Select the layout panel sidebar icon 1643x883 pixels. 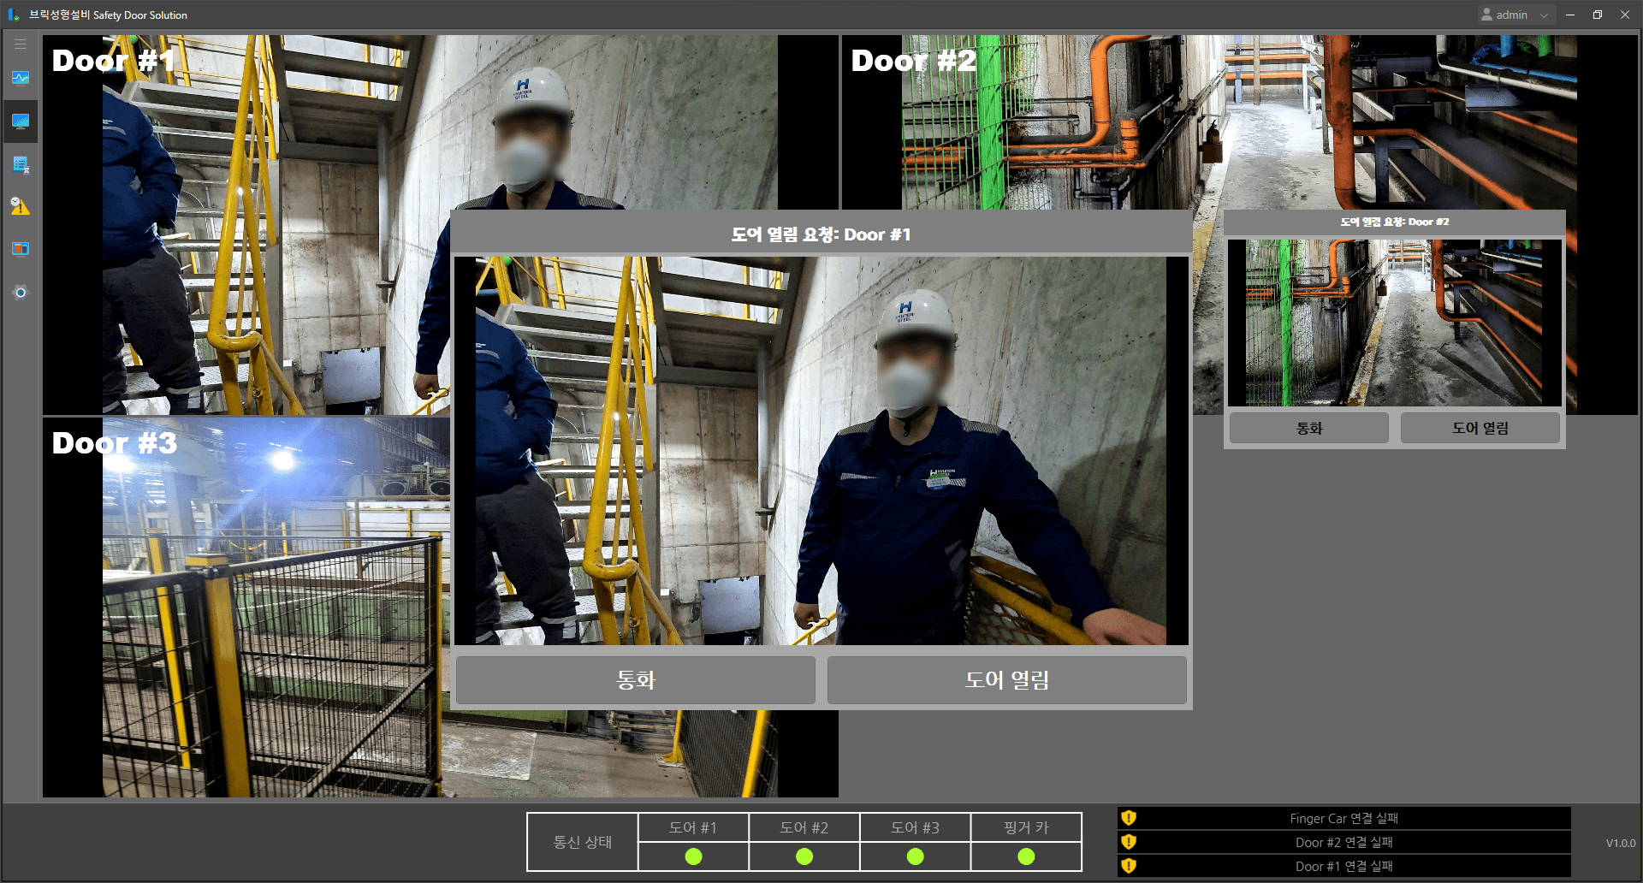point(20,249)
